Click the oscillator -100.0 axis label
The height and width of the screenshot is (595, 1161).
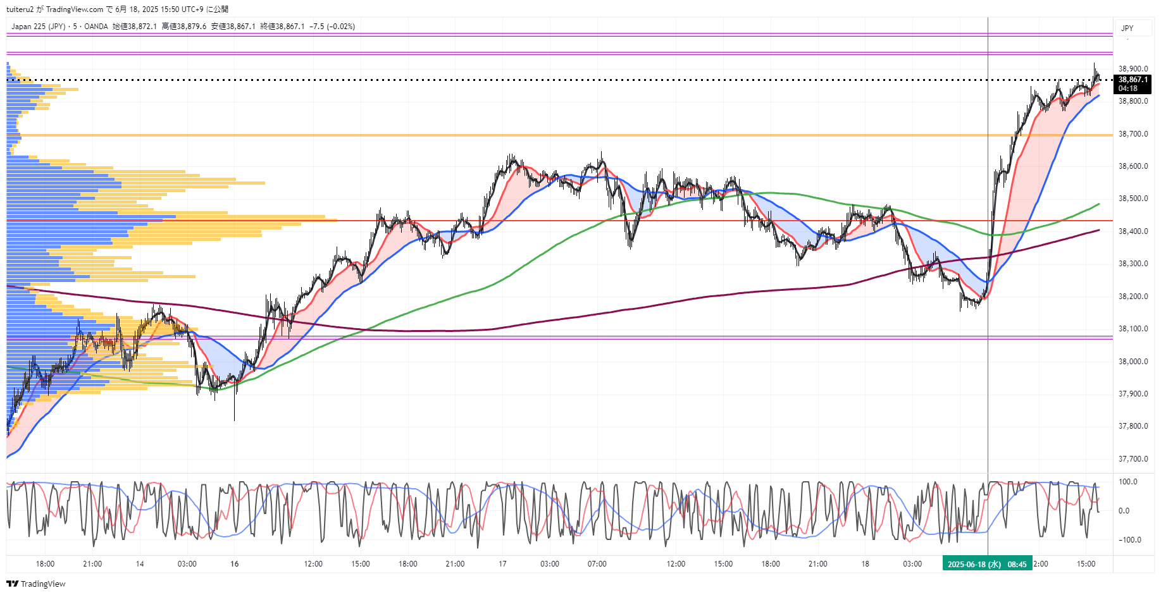click(x=1129, y=540)
